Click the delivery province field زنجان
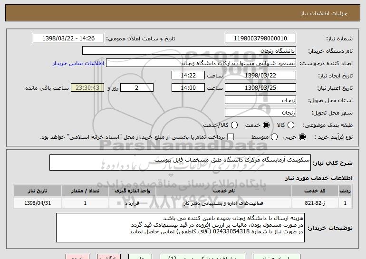 [x=260, y=100]
